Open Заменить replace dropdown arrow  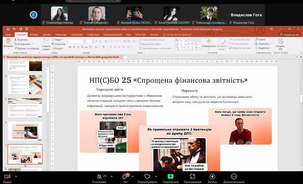pyautogui.click(x=271, y=44)
